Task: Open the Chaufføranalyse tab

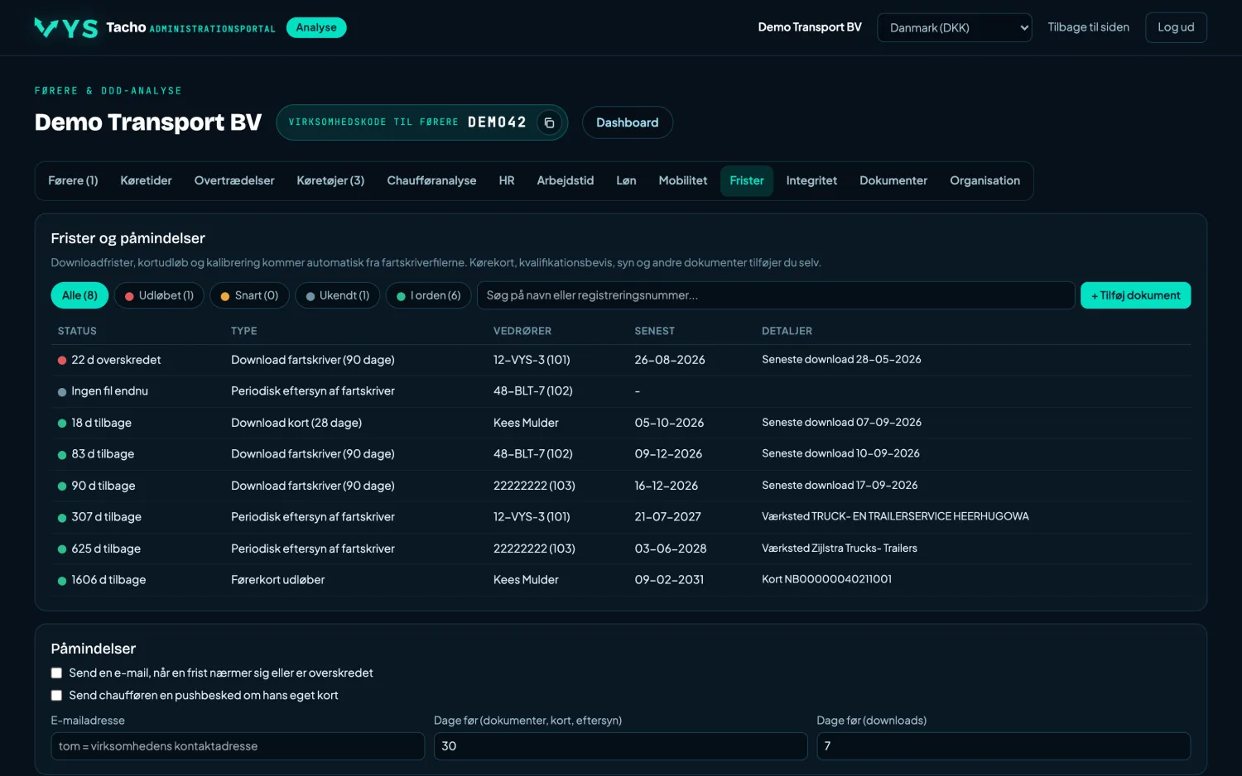Action: (431, 180)
